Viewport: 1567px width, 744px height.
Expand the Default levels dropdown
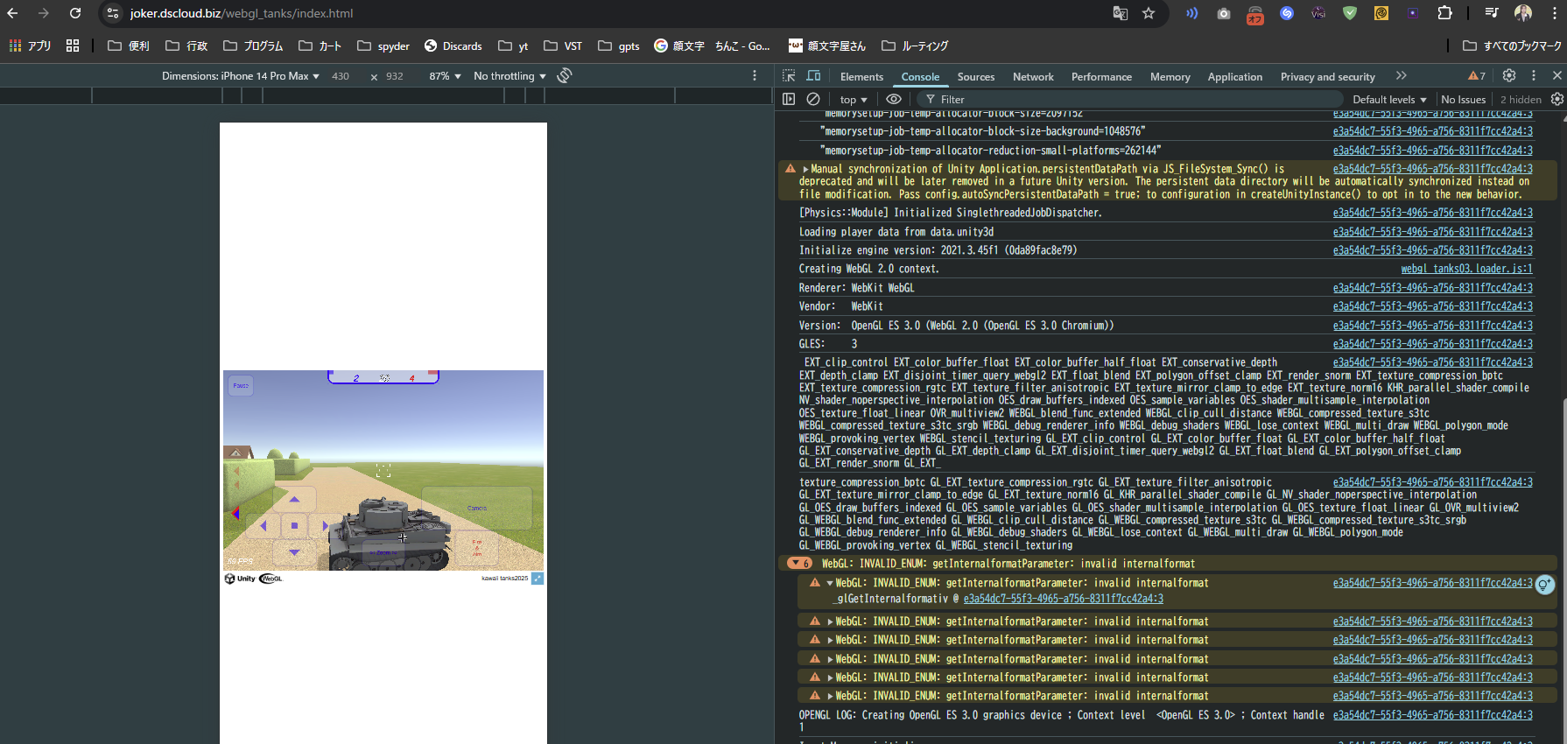pyautogui.click(x=1388, y=100)
